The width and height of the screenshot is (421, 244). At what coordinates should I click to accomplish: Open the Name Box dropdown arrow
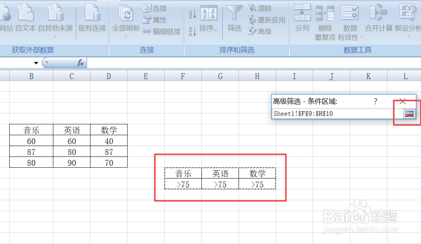[x=36, y=63]
